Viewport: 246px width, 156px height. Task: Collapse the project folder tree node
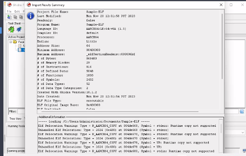(x=11, y=41)
